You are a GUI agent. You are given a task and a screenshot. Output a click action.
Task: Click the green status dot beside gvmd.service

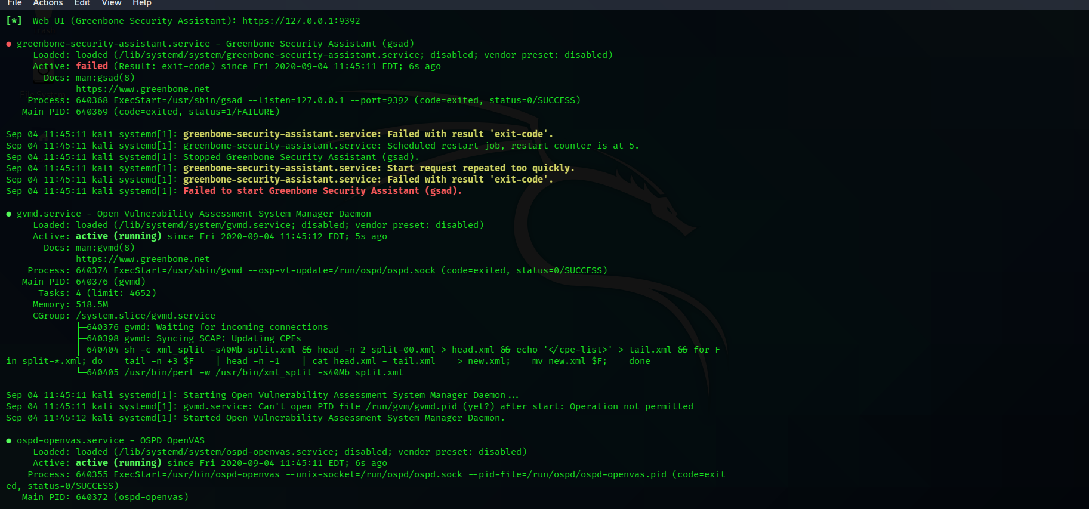coord(9,214)
